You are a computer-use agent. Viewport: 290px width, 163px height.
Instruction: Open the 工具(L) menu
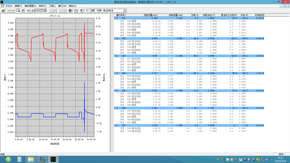(x=52, y=6)
